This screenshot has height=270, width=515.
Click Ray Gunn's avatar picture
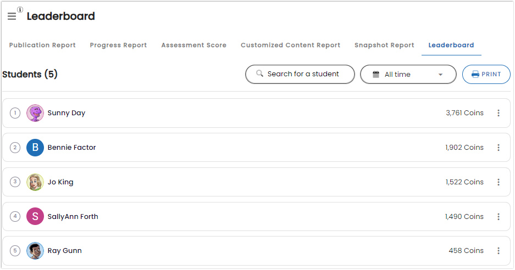click(x=35, y=251)
